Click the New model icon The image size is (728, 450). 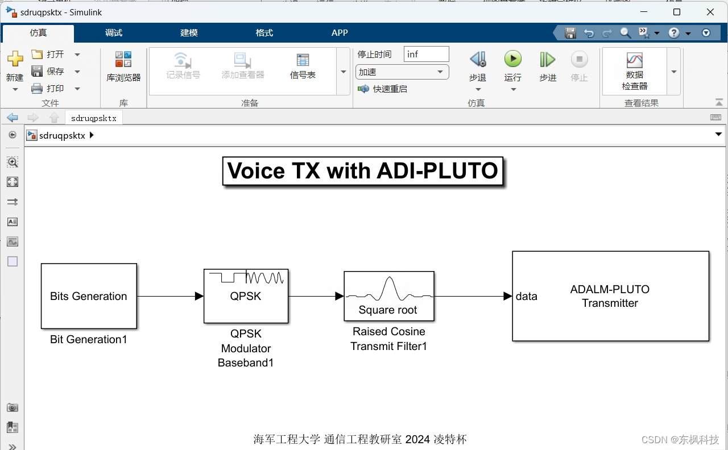(15, 59)
